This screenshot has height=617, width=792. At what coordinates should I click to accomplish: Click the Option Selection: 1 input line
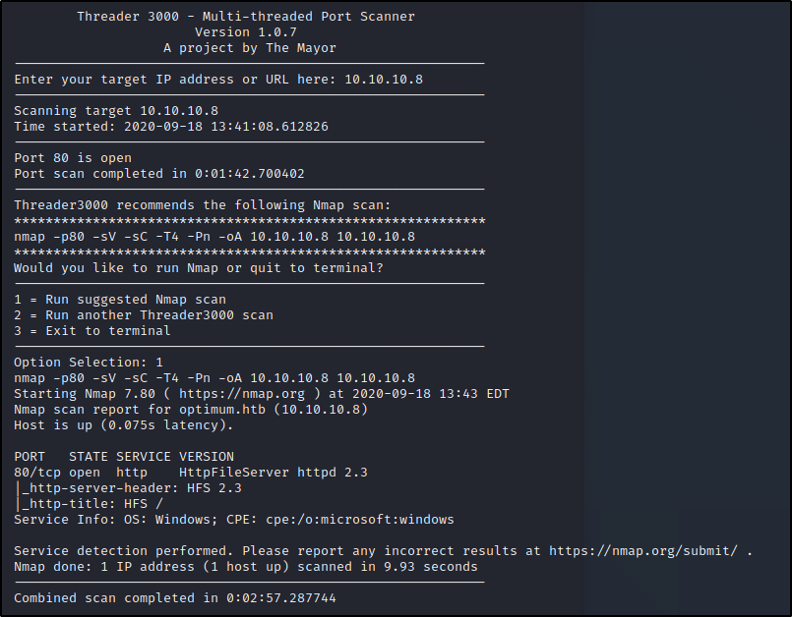pyautogui.click(x=89, y=363)
